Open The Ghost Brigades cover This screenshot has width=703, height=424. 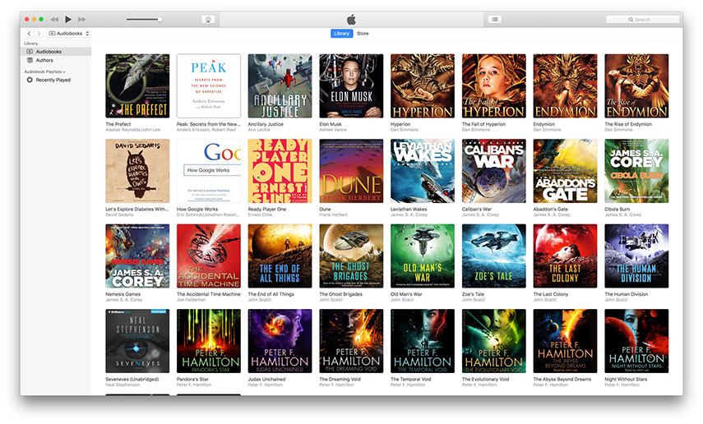[352, 256]
